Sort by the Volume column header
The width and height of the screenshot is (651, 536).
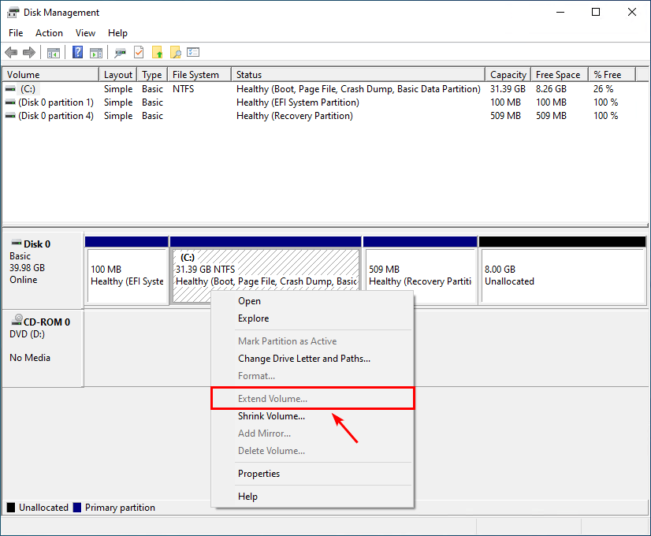tap(50, 75)
